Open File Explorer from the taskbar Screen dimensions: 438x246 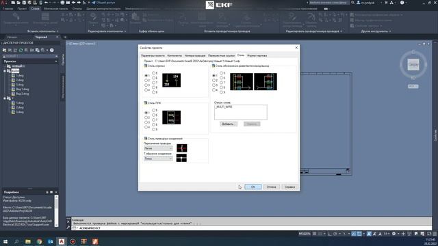coord(28,241)
